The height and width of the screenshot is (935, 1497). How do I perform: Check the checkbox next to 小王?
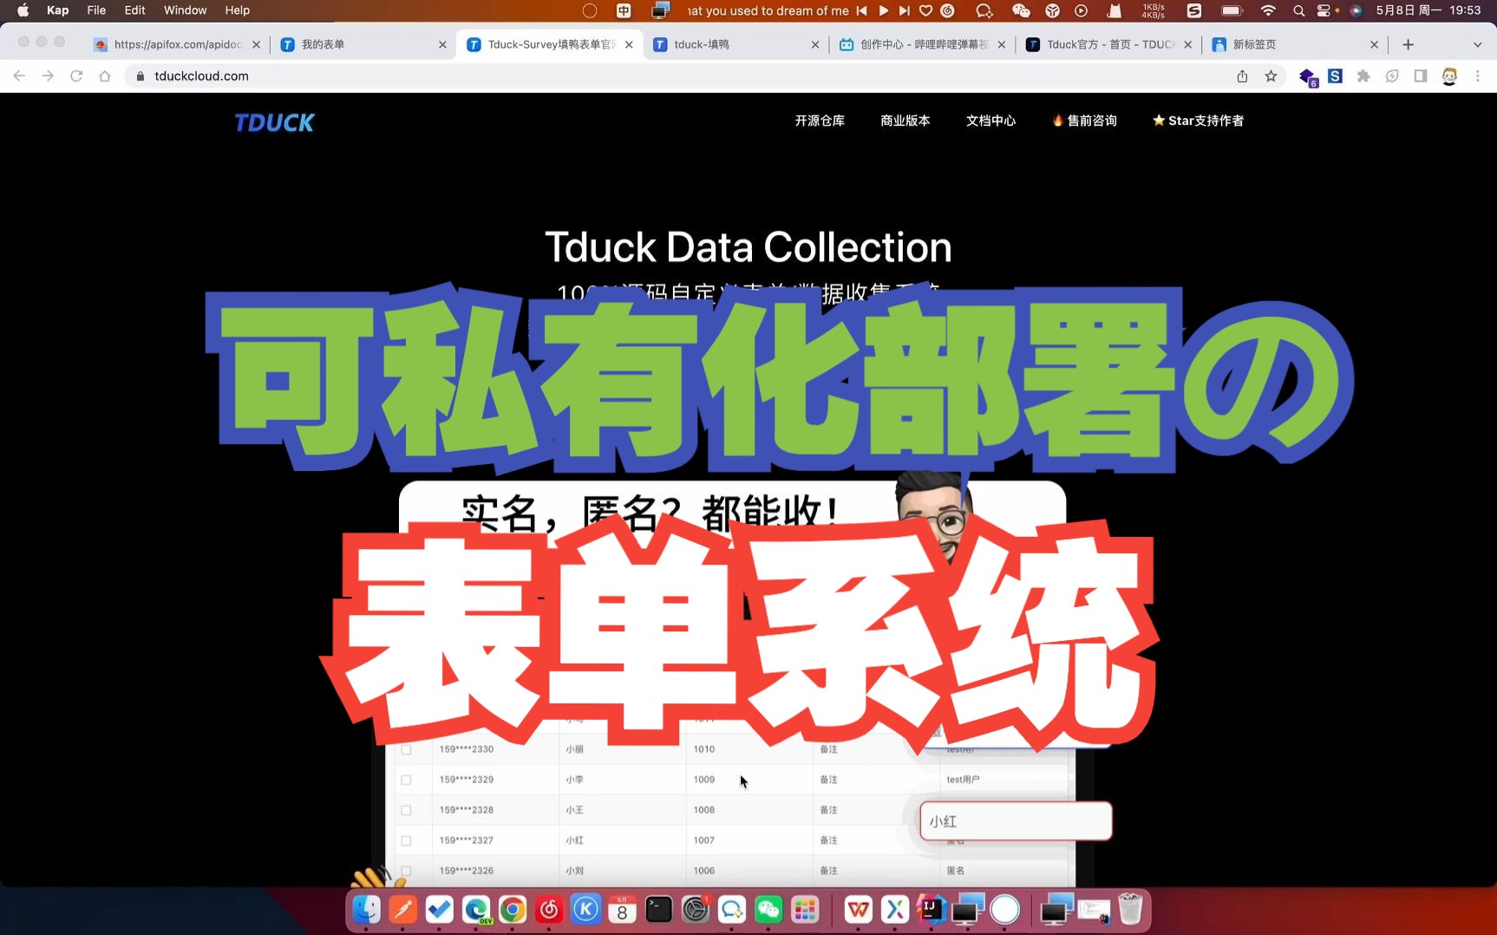[x=407, y=809]
